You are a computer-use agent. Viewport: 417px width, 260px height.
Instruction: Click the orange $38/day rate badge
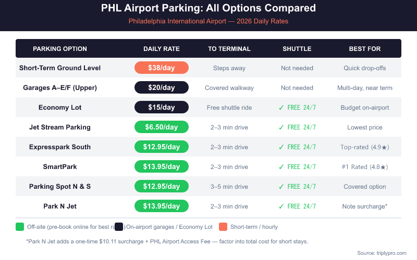coord(162,68)
